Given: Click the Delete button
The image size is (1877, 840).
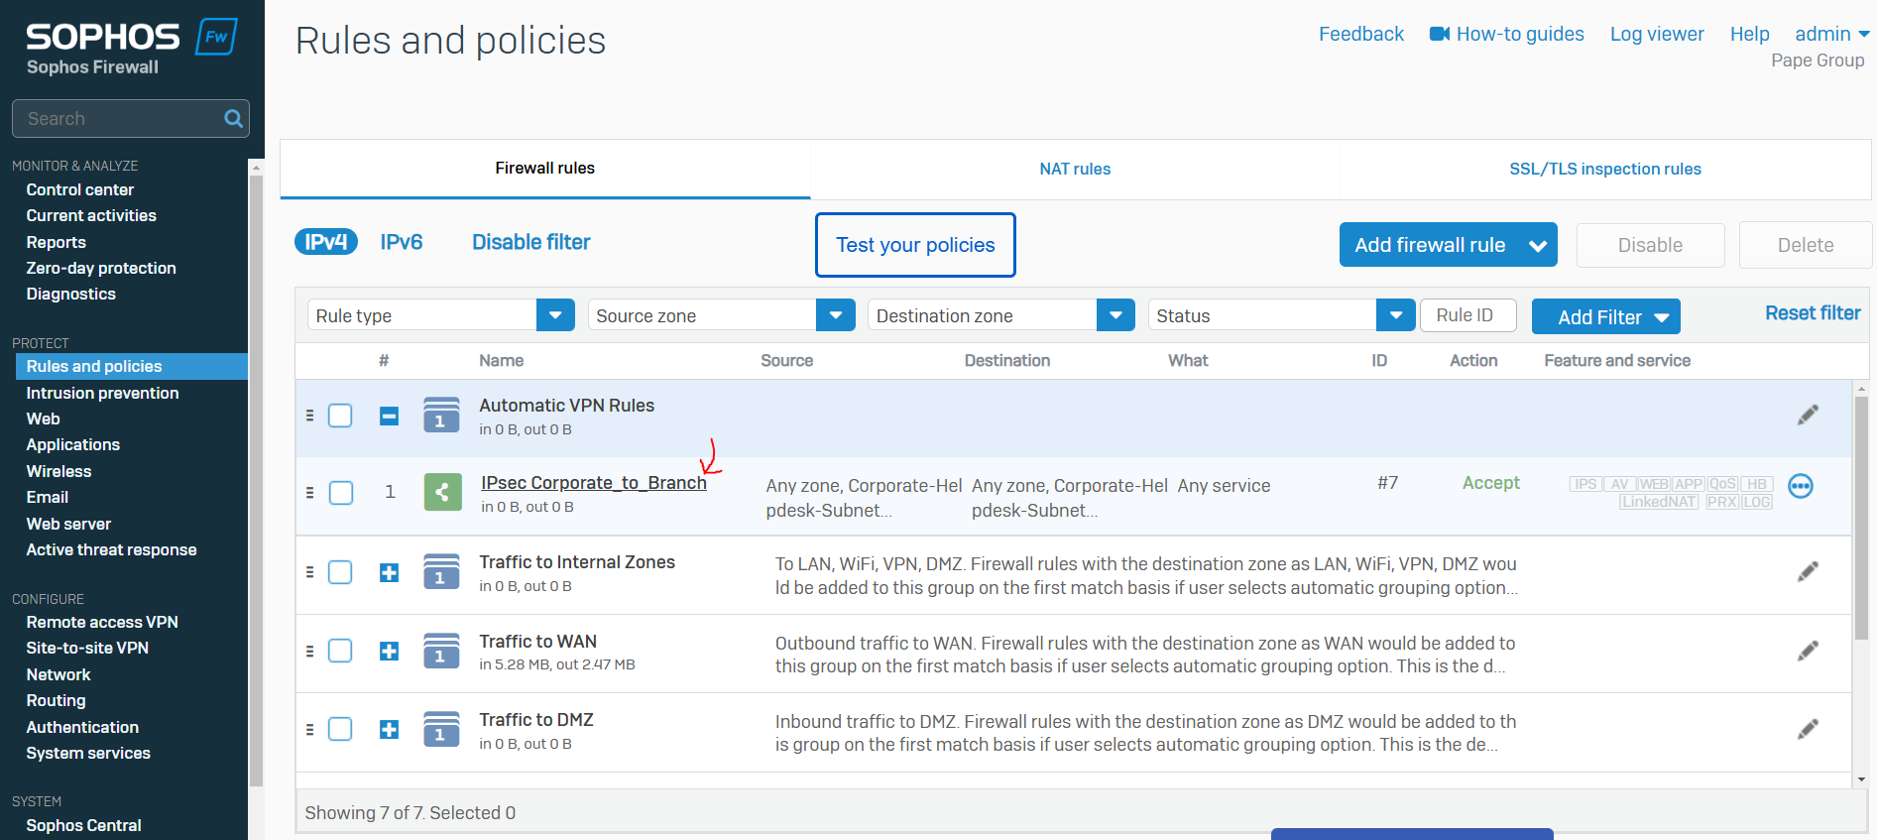Looking at the screenshot, I should pyautogui.click(x=1806, y=245).
